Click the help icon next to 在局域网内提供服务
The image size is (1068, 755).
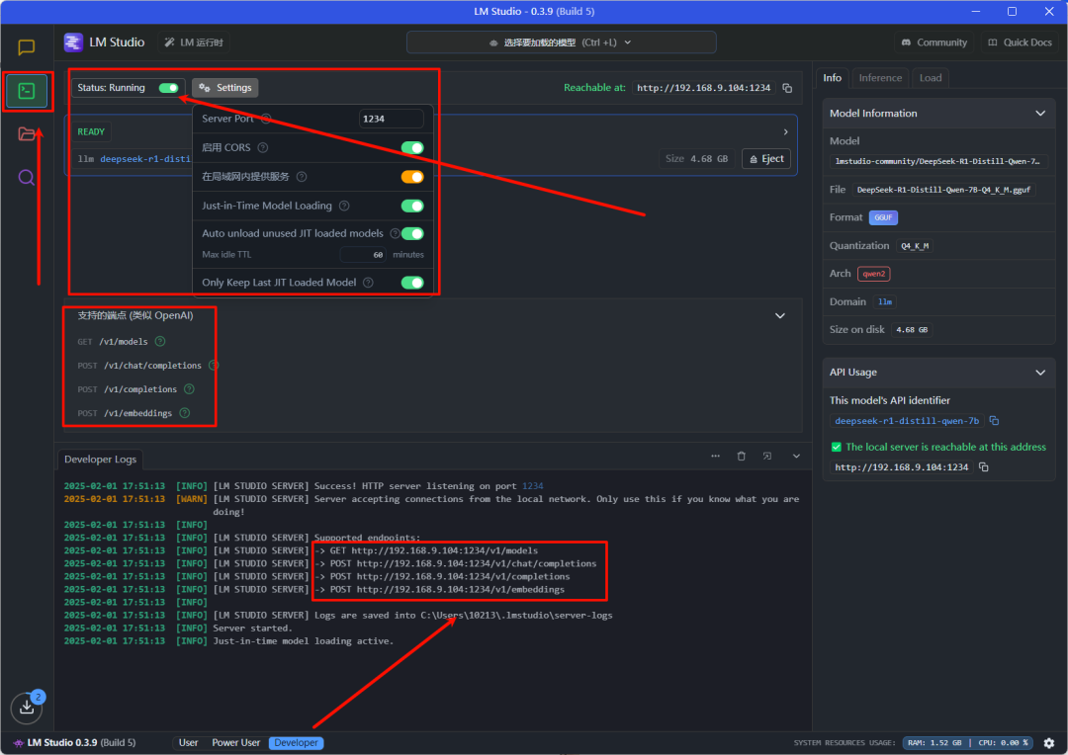pyautogui.click(x=302, y=177)
